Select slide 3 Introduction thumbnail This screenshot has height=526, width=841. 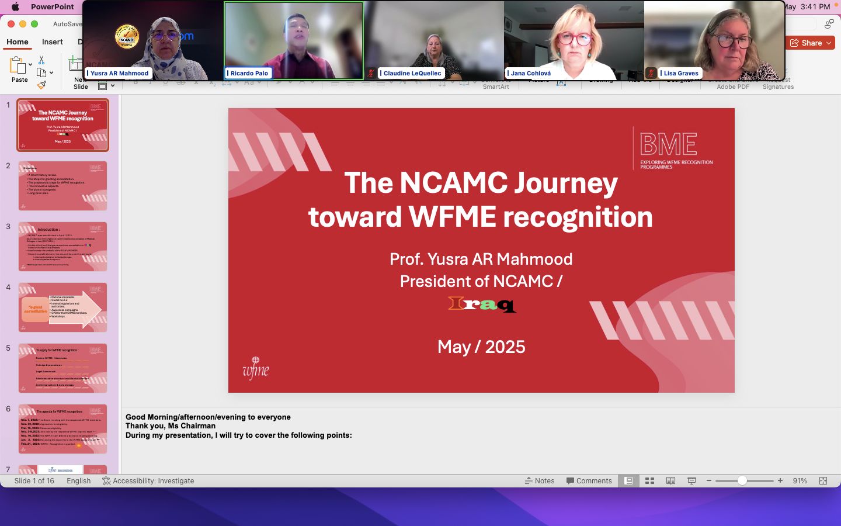point(62,247)
